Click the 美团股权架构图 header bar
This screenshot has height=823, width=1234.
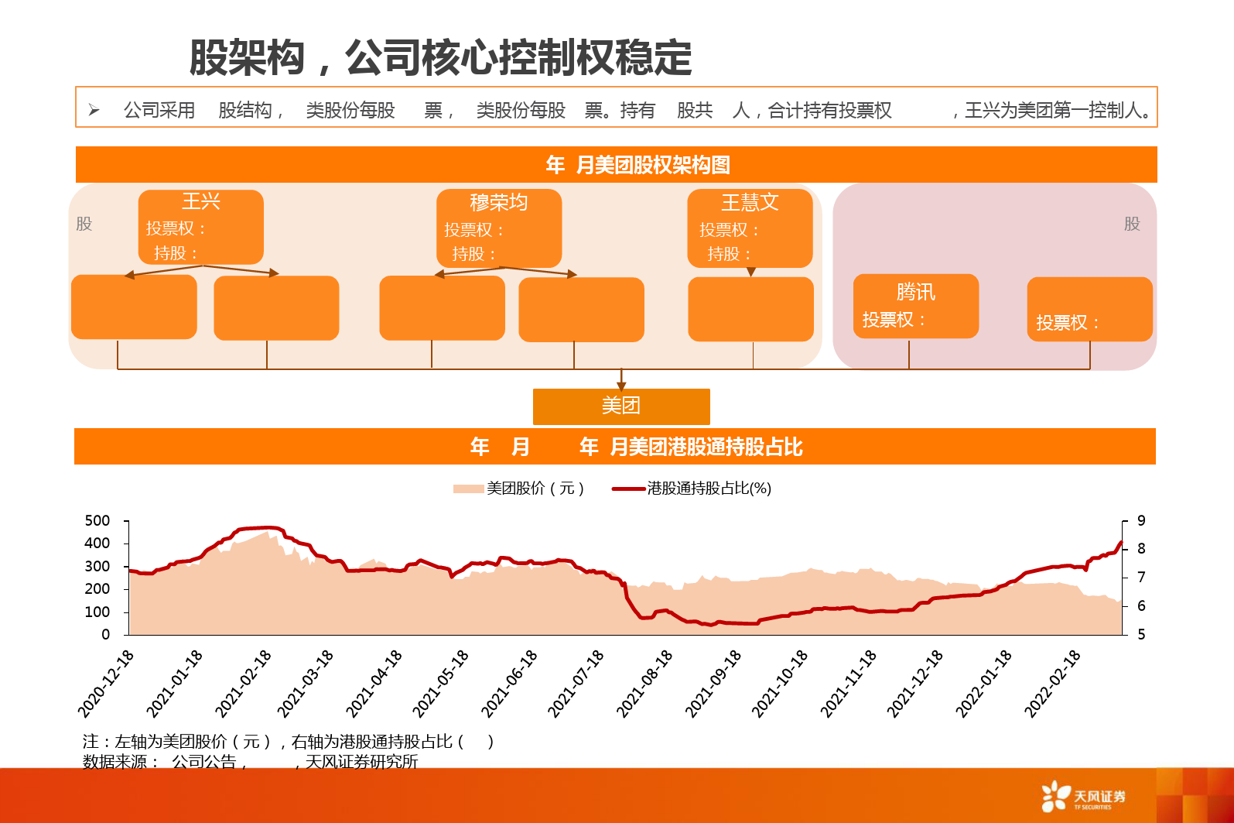pos(617,164)
